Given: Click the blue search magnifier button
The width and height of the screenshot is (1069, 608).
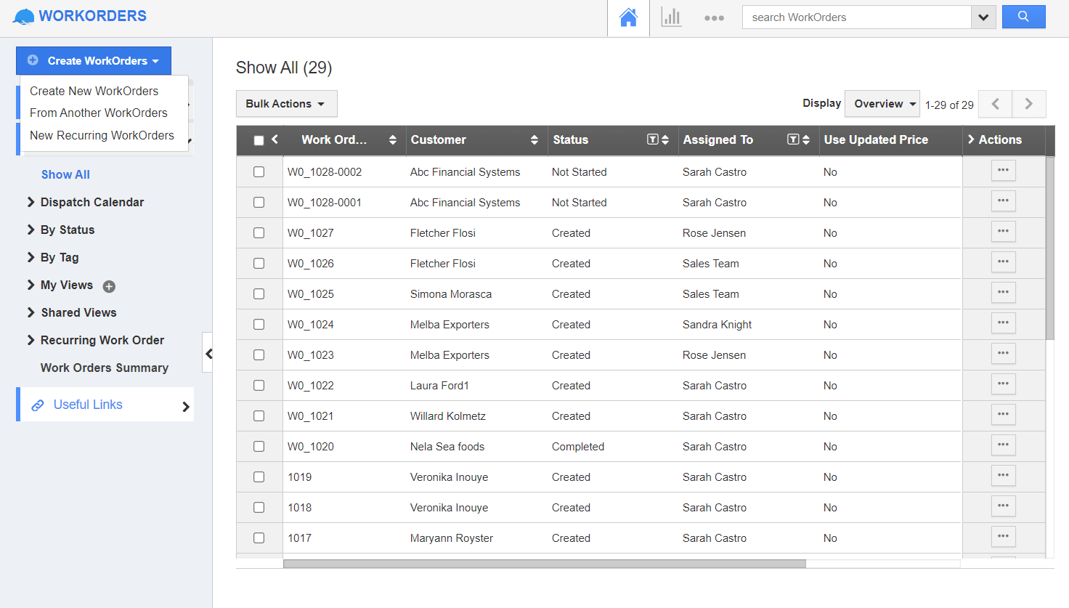Looking at the screenshot, I should 1023,17.
